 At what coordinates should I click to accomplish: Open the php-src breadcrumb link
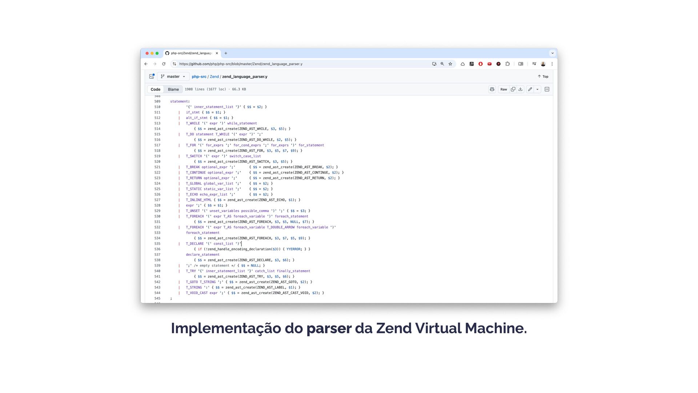[x=199, y=77]
